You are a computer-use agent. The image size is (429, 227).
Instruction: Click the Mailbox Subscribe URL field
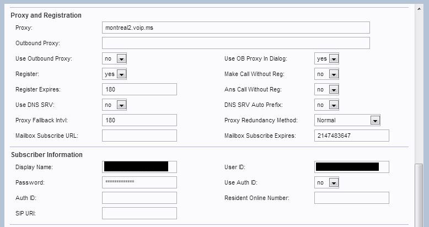(x=139, y=136)
